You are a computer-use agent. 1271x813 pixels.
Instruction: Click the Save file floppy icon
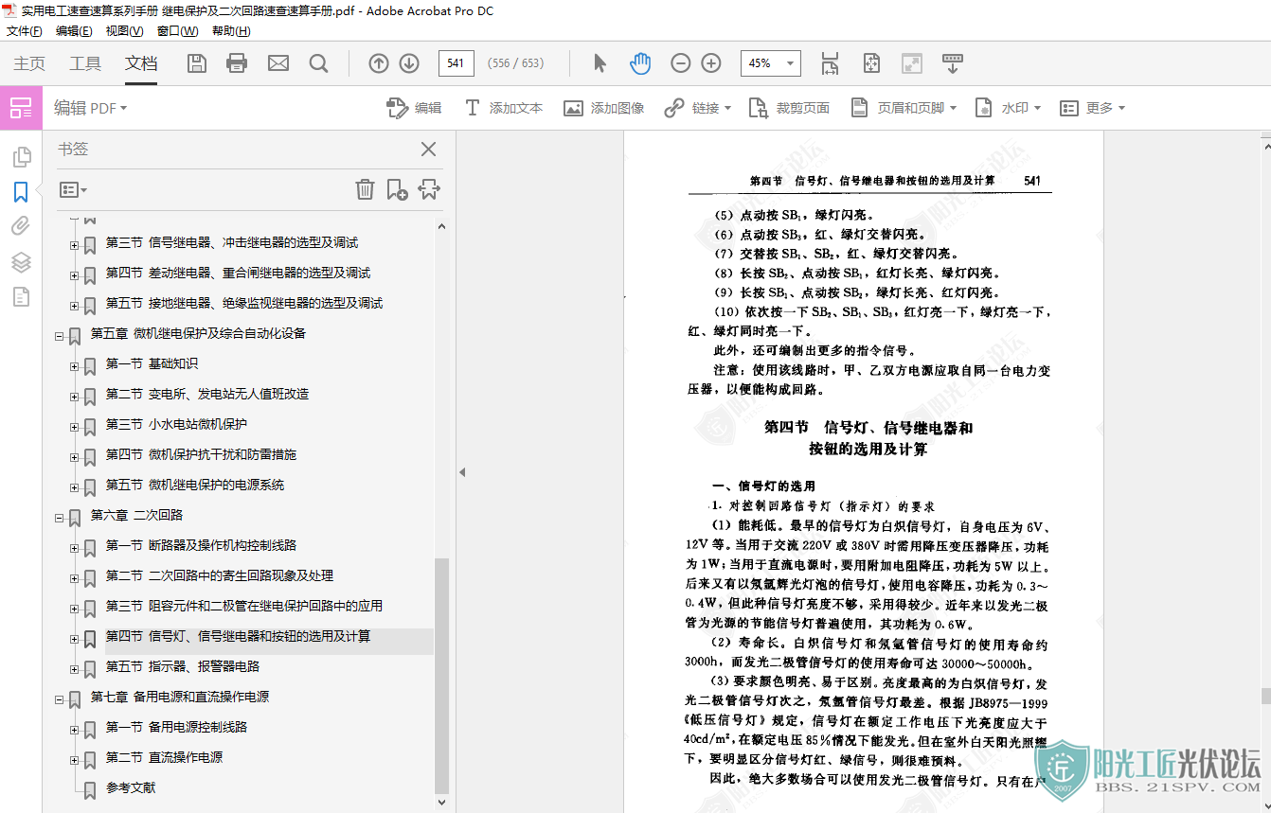pyautogui.click(x=196, y=63)
